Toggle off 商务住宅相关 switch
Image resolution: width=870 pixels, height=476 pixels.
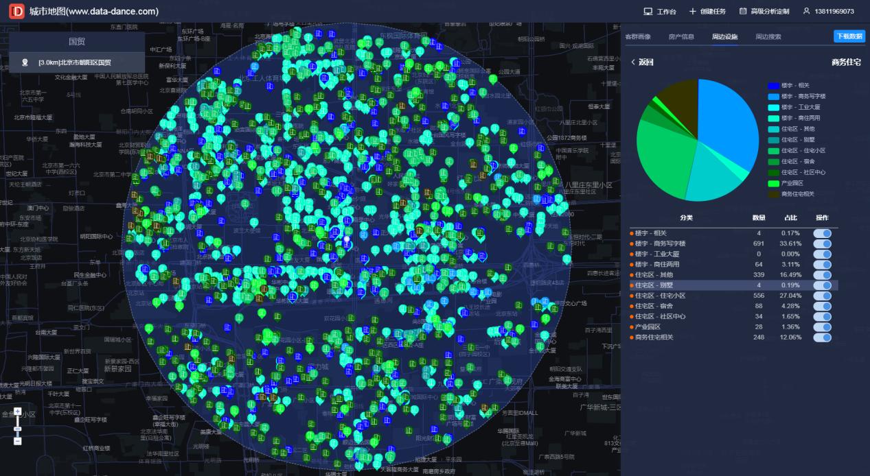pos(822,337)
